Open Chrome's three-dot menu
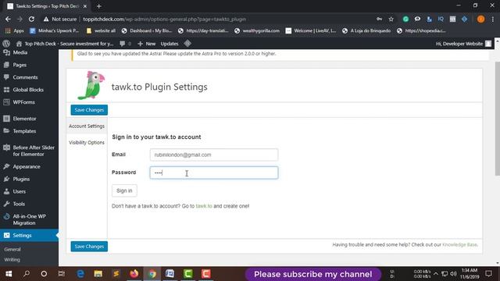 coord(493,19)
